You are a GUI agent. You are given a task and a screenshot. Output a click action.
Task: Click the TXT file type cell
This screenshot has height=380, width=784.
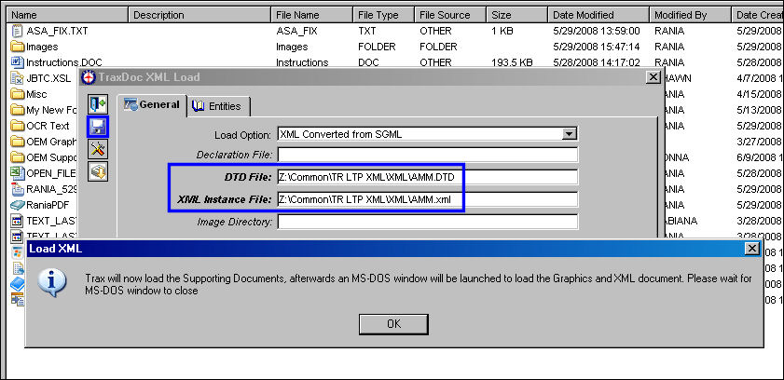pyautogui.click(x=366, y=31)
